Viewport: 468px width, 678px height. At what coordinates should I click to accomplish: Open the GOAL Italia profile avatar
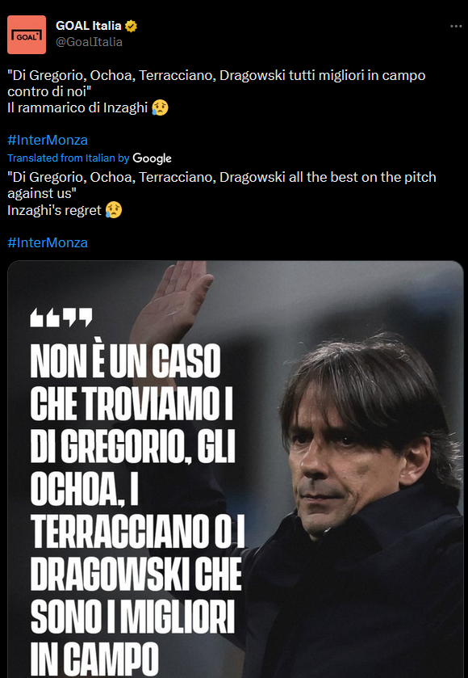[27, 35]
